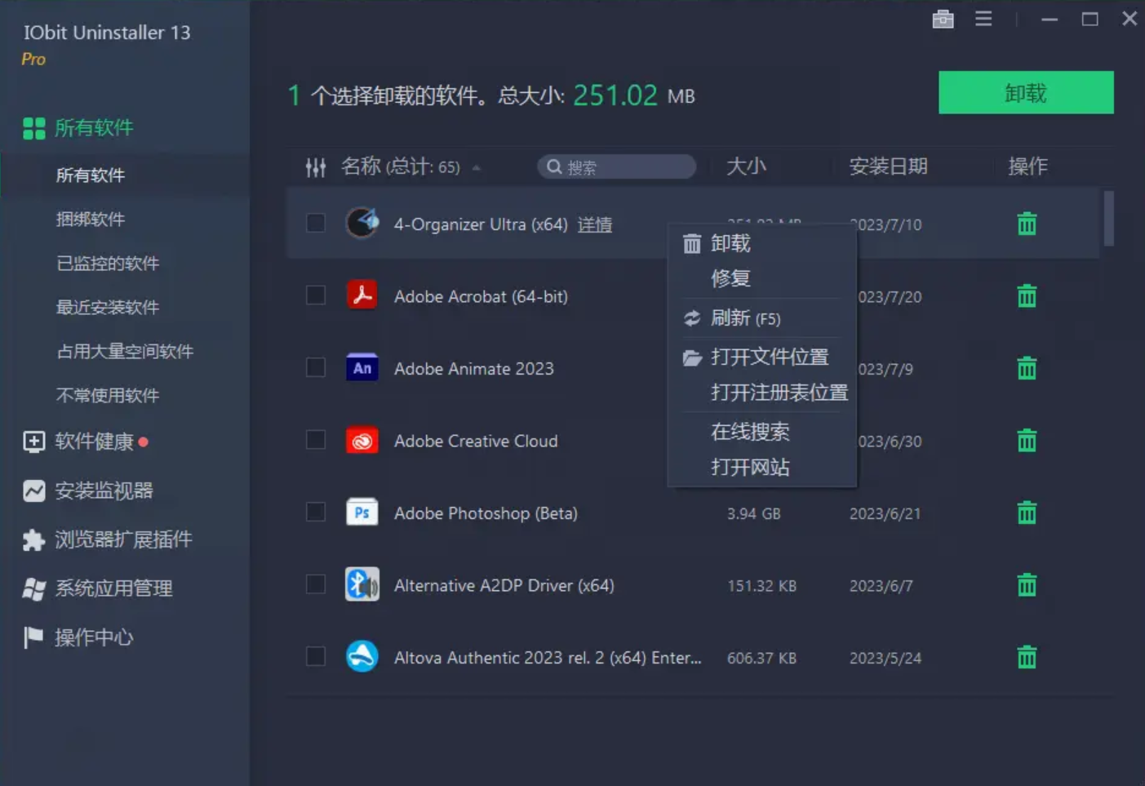
Task: Click the 浏览器扩展插件 puzzle icon
Action: (33, 540)
